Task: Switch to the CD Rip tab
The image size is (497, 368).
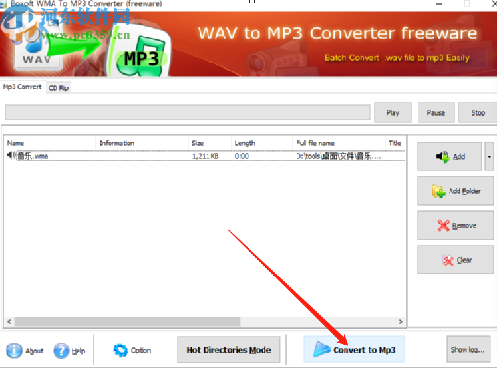Action: 59,88
